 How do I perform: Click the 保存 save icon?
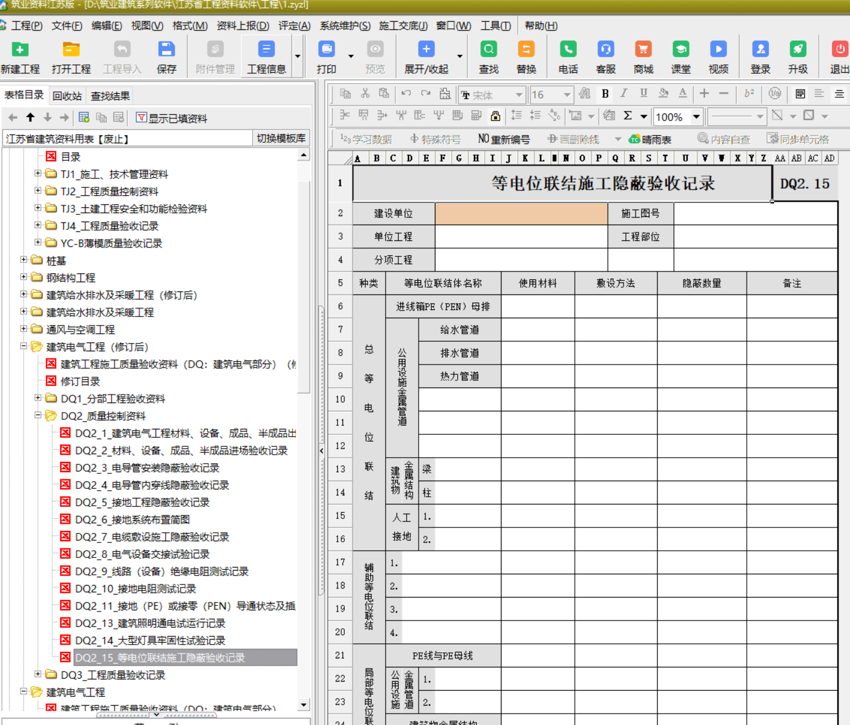(166, 58)
